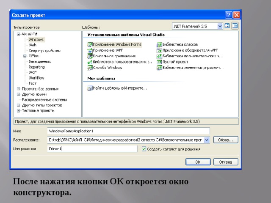
Task: Select the WCF project type
Action: click(33, 72)
